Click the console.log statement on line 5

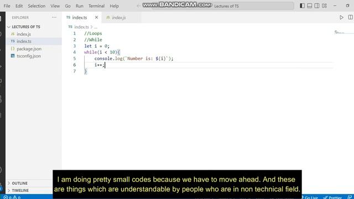(134, 59)
